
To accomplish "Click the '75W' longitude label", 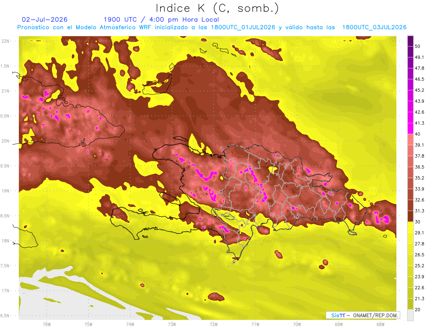I will (x=88, y=324).
